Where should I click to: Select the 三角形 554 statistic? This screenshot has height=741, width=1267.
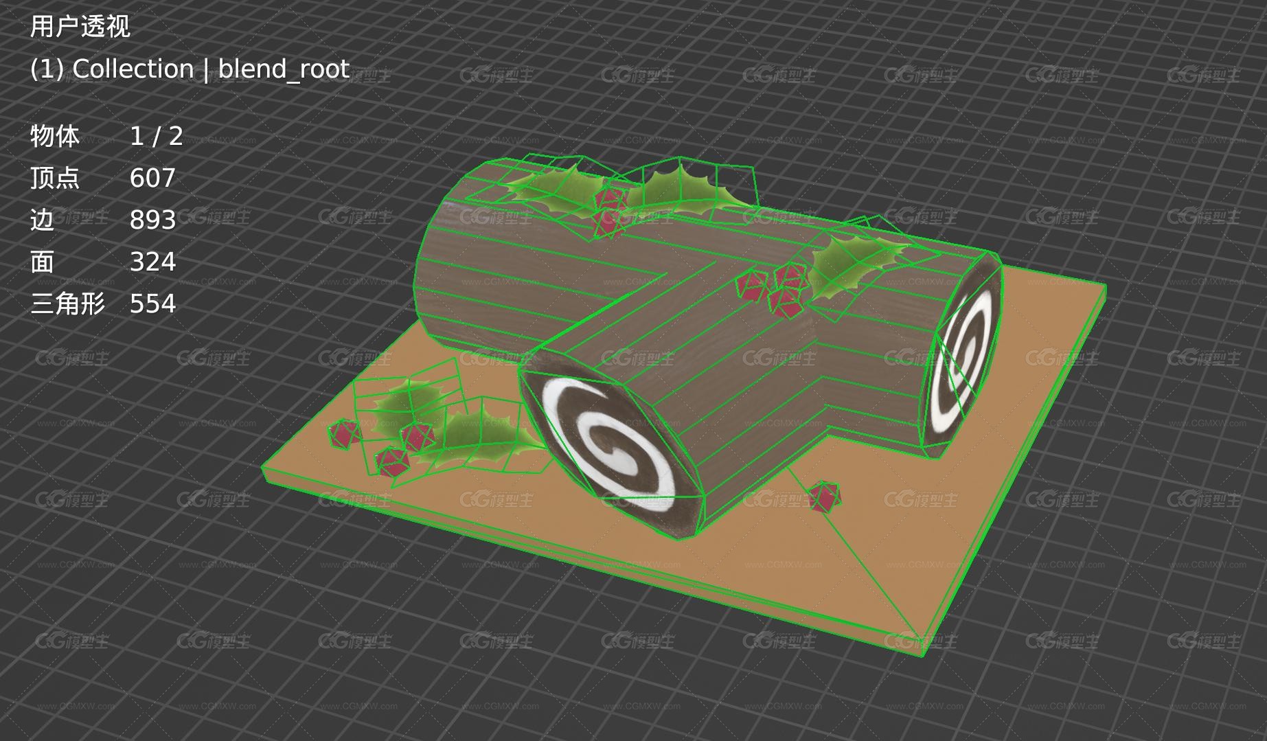tap(103, 304)
